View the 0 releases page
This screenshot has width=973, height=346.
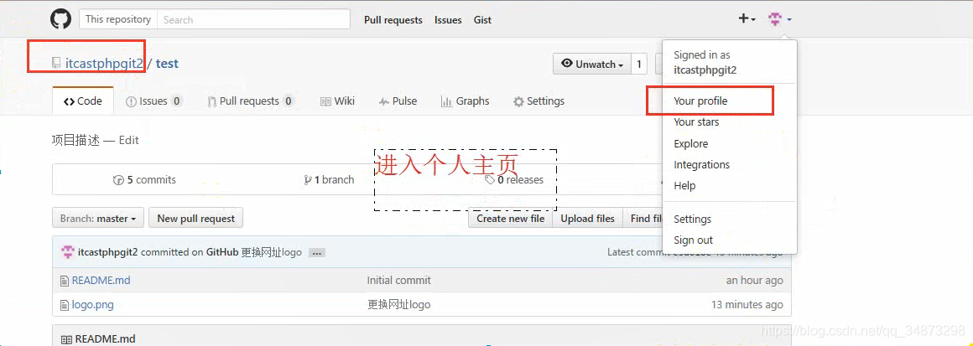[514, 180]
